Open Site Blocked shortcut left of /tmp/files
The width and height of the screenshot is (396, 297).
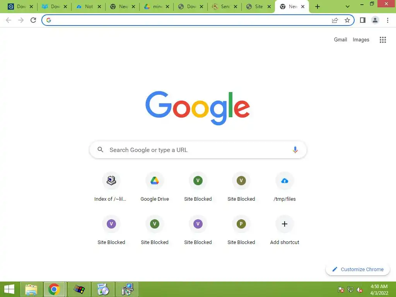click(x=241, y=187)
